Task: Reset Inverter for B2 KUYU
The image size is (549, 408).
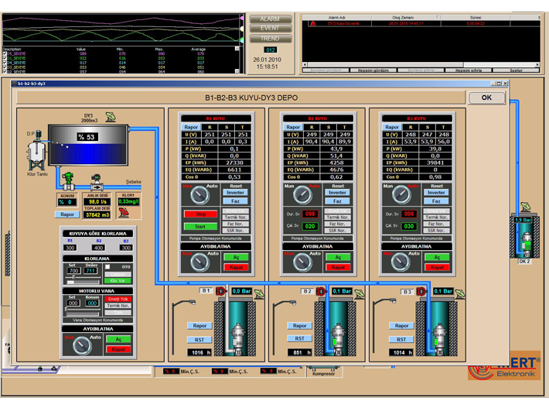Action: tap(337, 193)
